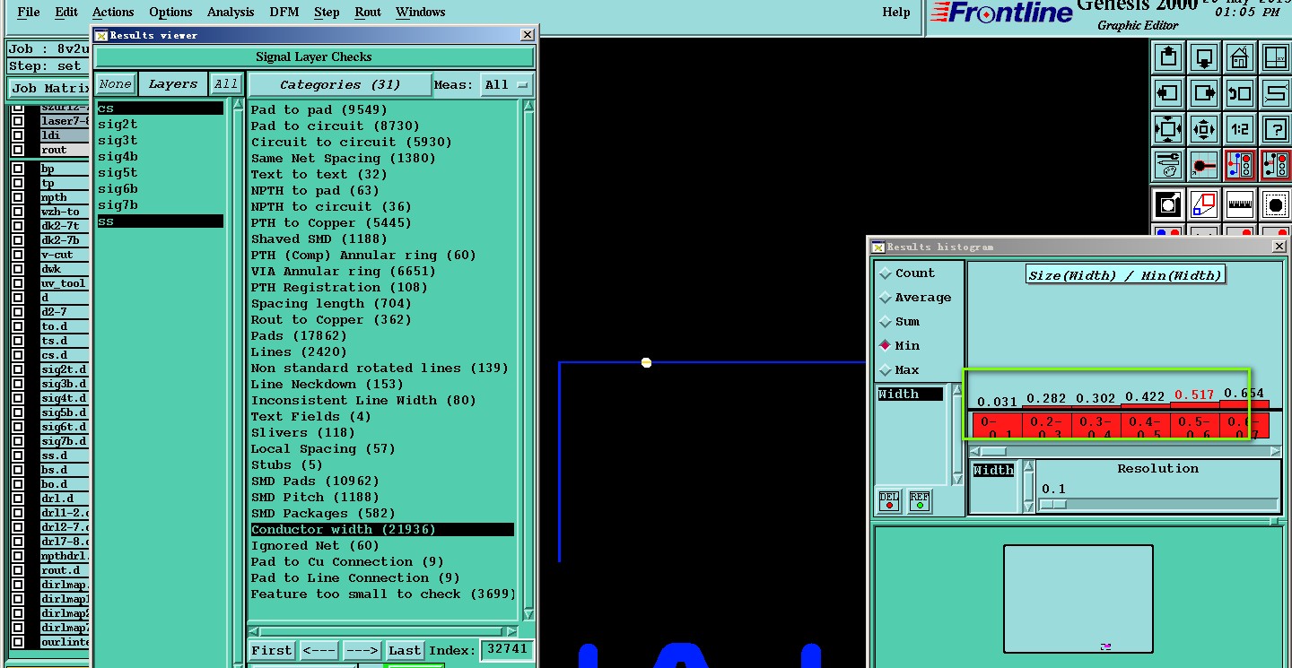Toggle checkbox for the rout layer
The image size is (1292, 668).
click(18, 150)
